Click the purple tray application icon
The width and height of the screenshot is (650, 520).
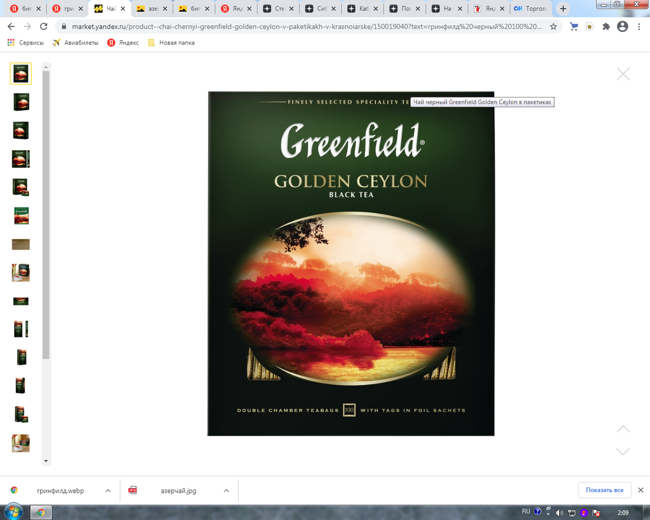tap(584, 512)
